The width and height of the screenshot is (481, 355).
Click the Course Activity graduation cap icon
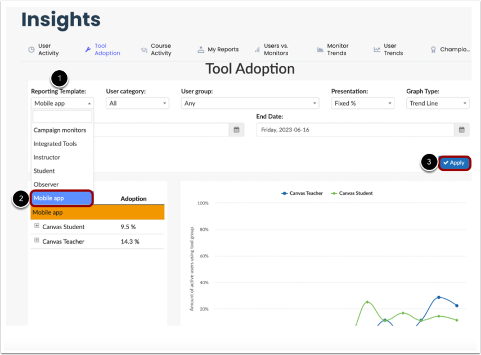tap(144, 49)
